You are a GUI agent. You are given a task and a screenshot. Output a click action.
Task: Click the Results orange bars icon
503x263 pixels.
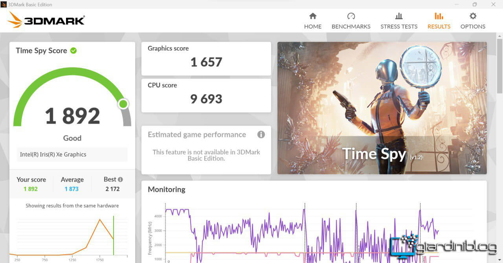pyautogui.click(x=439, y=16)
